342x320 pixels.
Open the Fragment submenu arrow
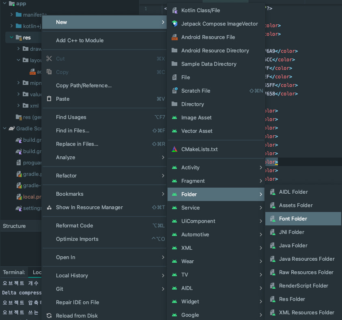261,181
